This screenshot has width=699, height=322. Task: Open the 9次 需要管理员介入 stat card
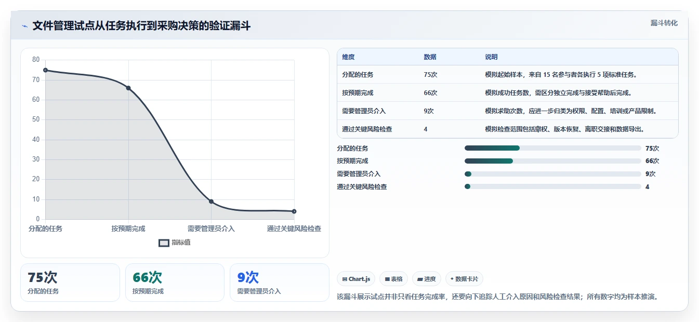click(280, 283)
